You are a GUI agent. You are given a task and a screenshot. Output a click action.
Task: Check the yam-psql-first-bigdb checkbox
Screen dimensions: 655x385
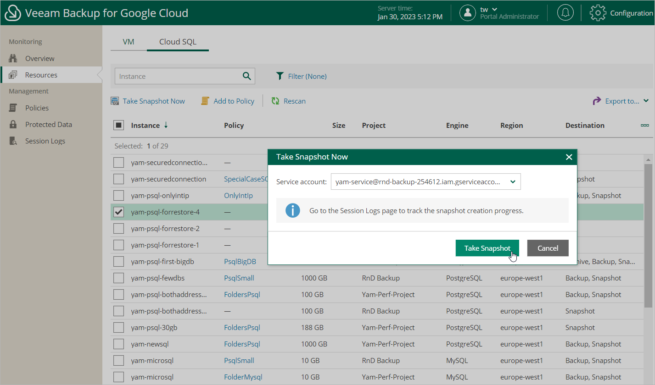118,262
